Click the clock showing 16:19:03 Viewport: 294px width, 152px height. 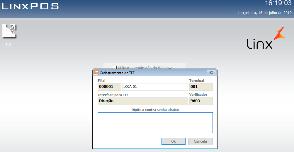coord(278,3)
